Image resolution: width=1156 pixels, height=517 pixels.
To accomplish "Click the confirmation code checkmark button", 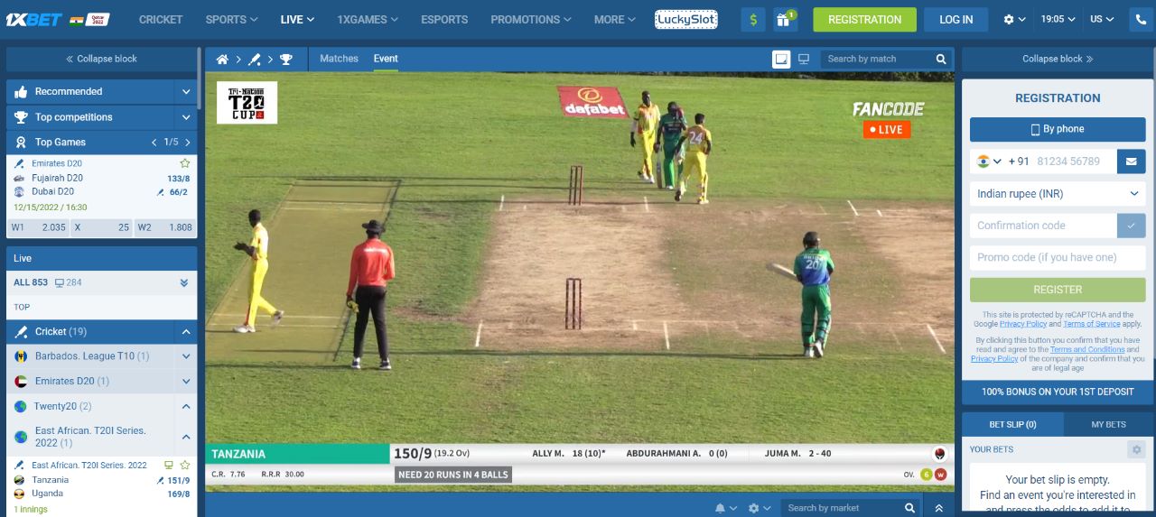I will click(1131, 226).
